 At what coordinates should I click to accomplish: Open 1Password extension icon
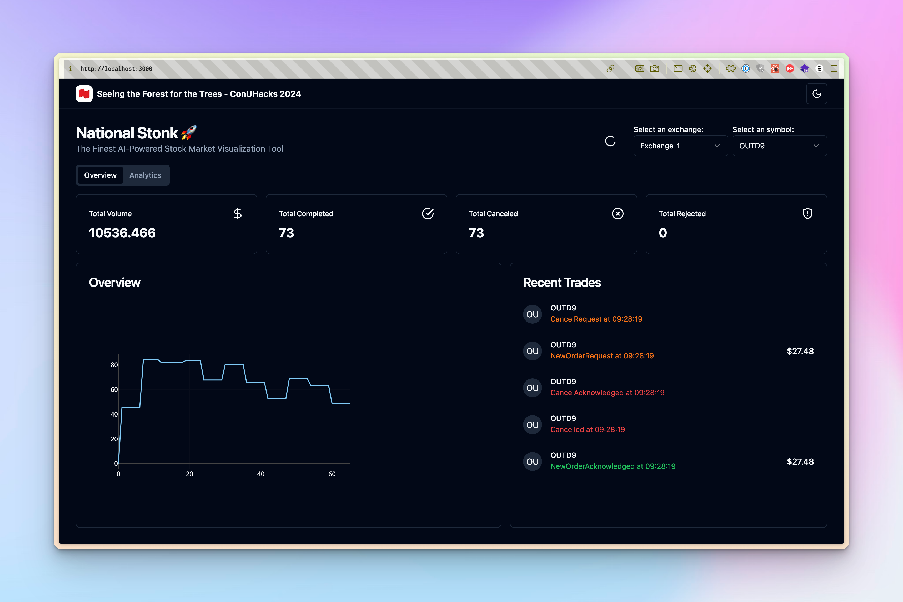tap(745, 69)
